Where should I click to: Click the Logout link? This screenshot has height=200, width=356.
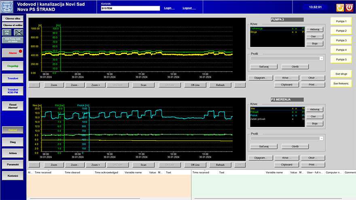coord(187,8)
